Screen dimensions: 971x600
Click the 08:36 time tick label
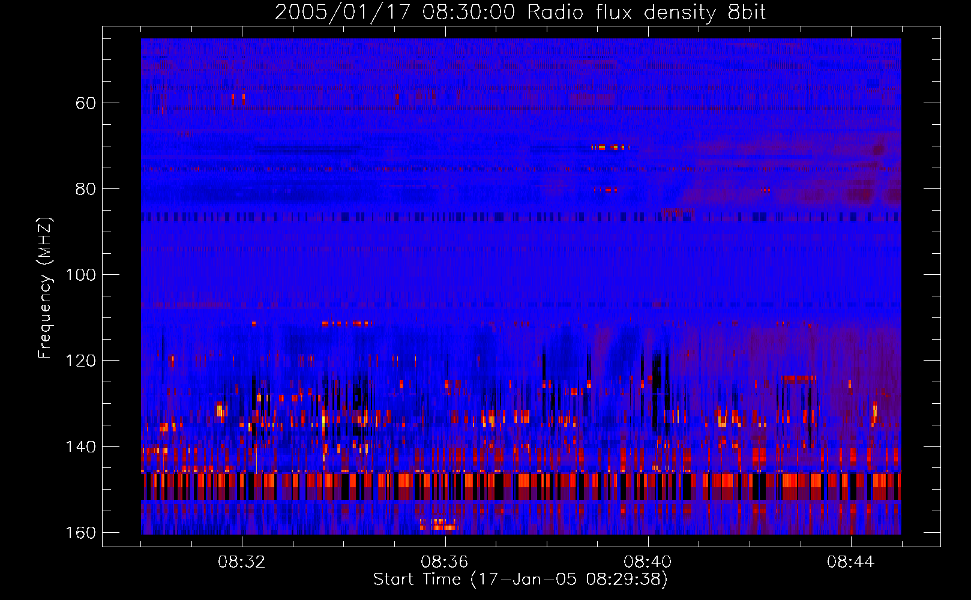click(445, 562)
